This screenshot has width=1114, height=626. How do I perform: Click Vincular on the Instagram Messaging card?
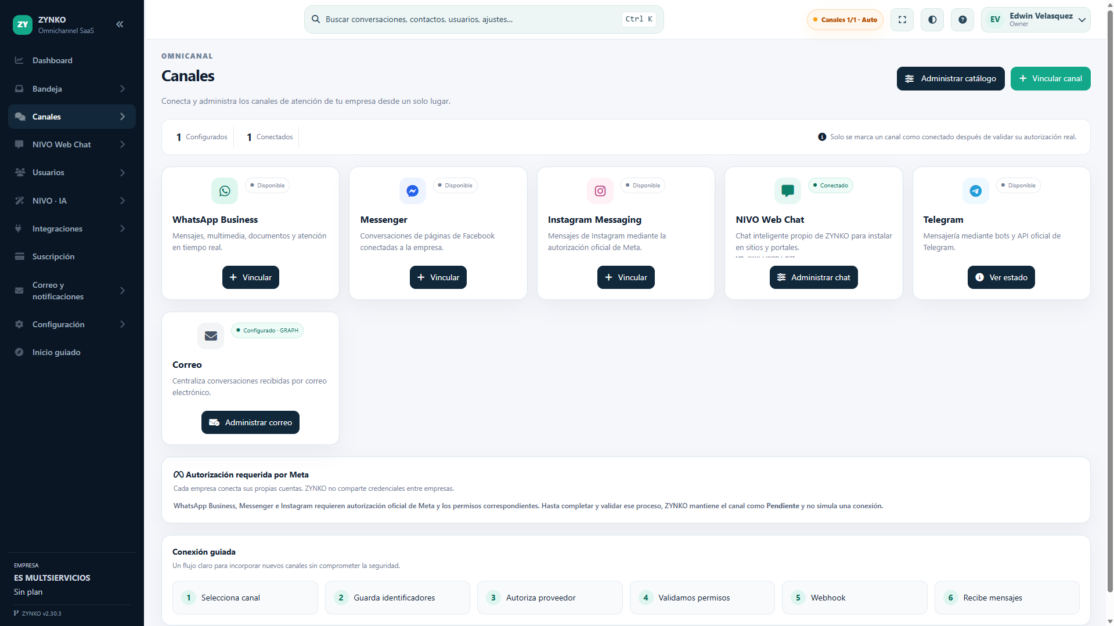[626, 277]
